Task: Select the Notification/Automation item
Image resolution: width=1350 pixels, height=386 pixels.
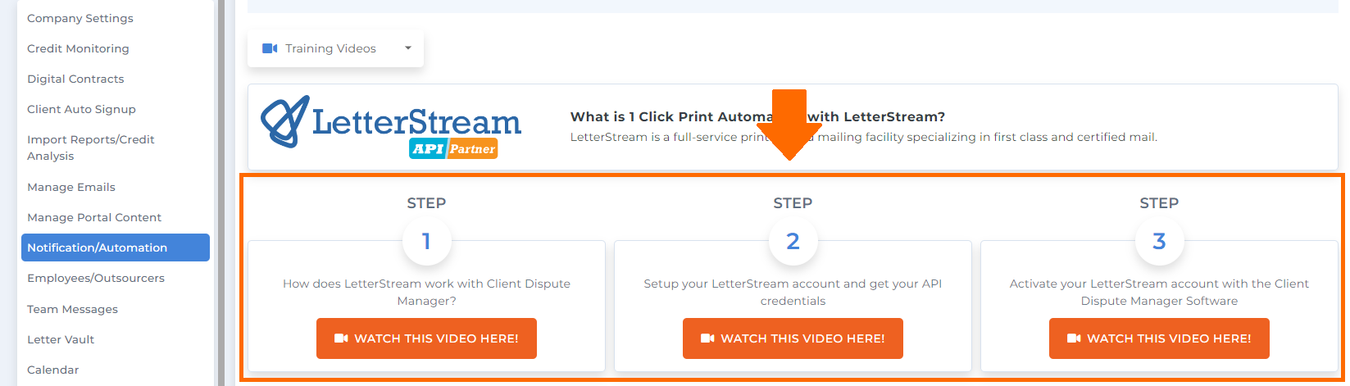Action: (x=116, y=247)
